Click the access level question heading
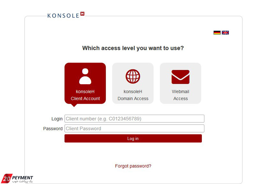Image resolution: width=260 pixels, height=184 pixels. 133,48
